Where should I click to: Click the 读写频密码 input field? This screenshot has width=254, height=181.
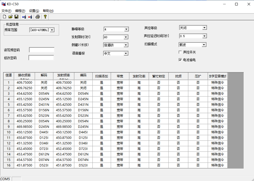pyautogui.click(x=42, y=50)
